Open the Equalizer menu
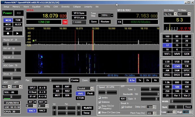This screenshot has height=117, width=195. (36, 6)
